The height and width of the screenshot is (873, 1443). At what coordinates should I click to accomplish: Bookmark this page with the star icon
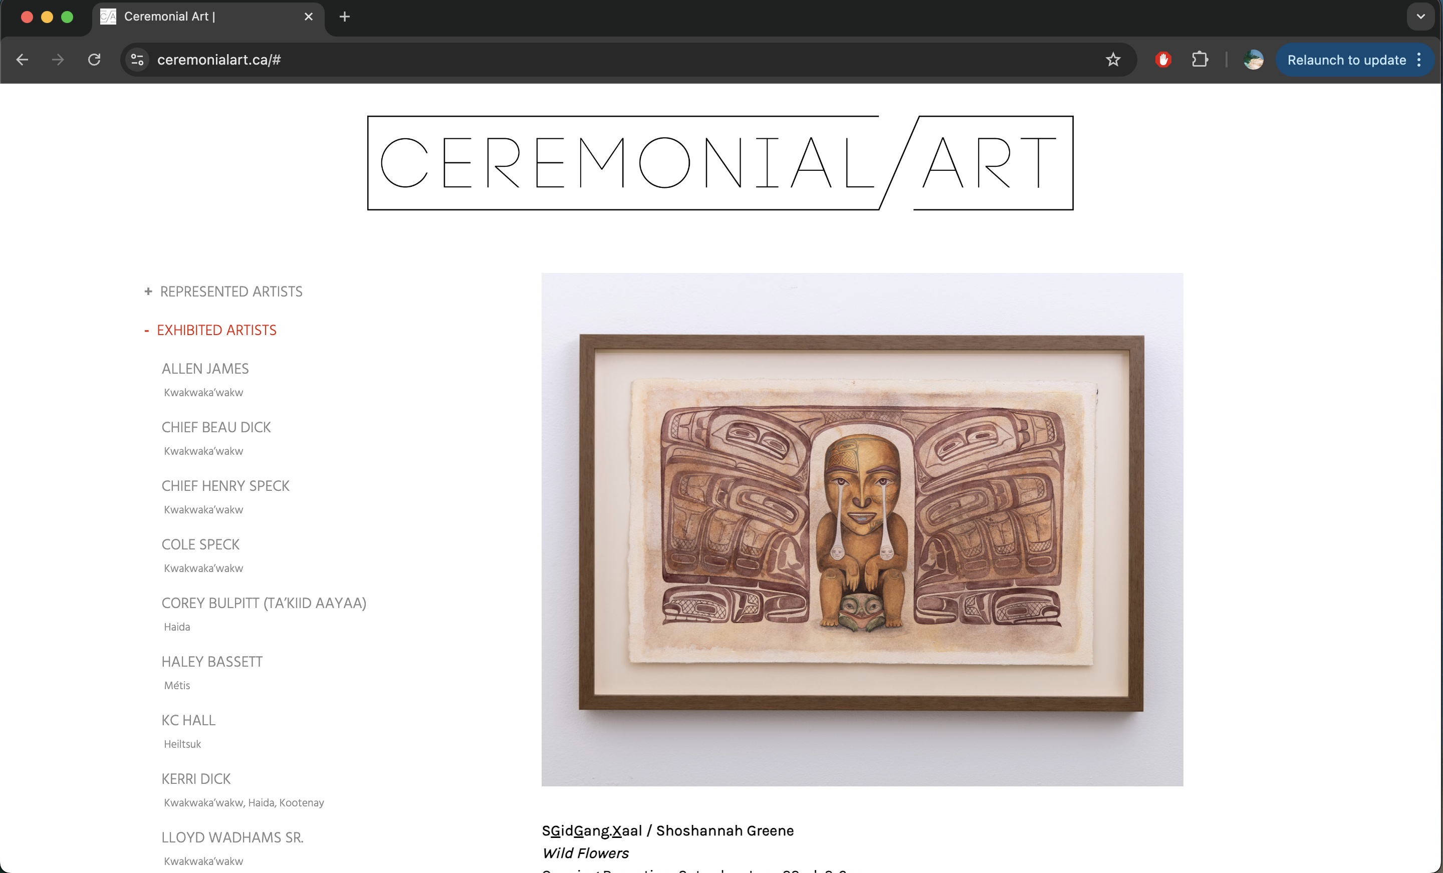(x=1113, y=60)
